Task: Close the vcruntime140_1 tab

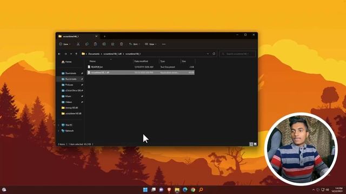Action: pos(96,36)
